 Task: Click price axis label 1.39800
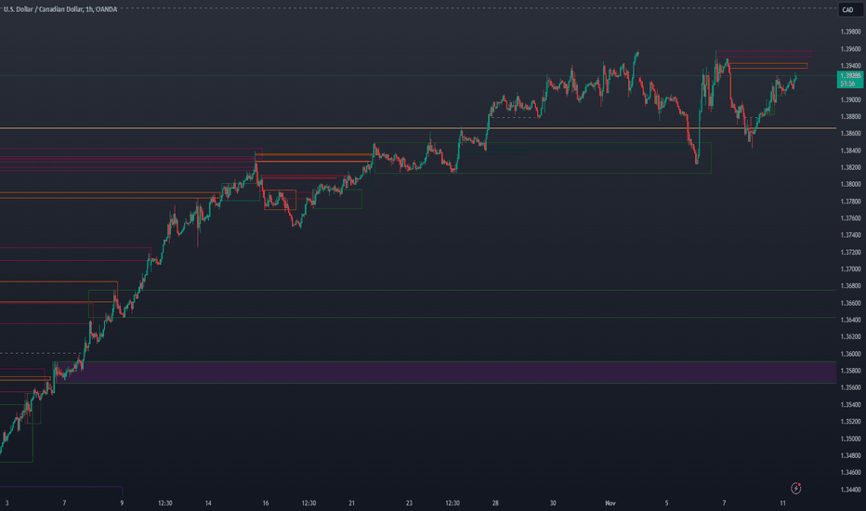pos(850,32)
